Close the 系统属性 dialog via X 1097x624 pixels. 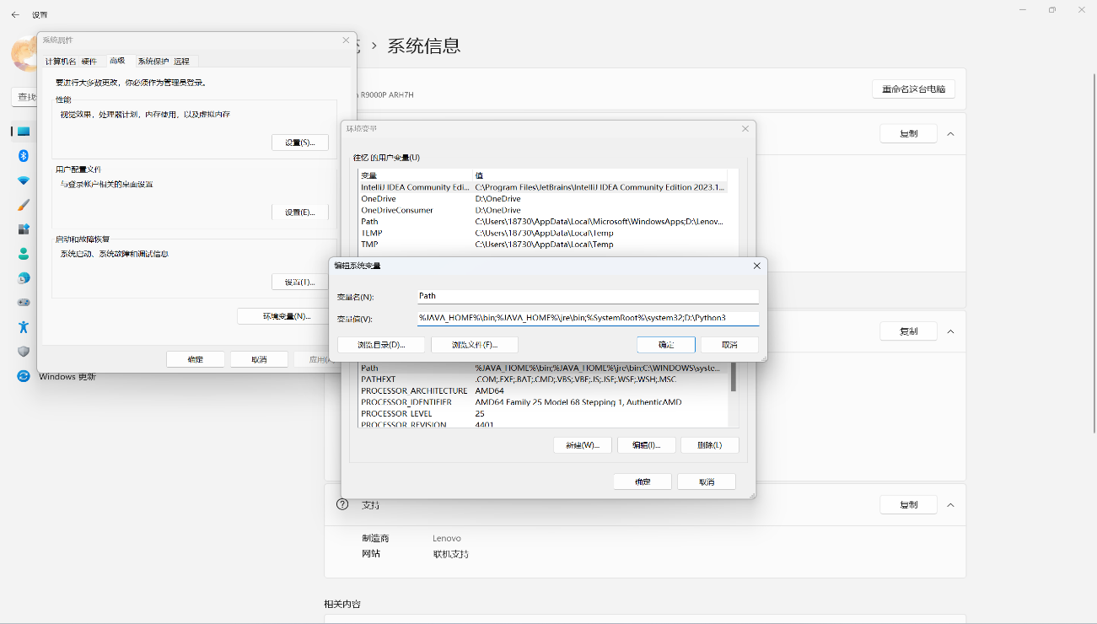point(346,40)
